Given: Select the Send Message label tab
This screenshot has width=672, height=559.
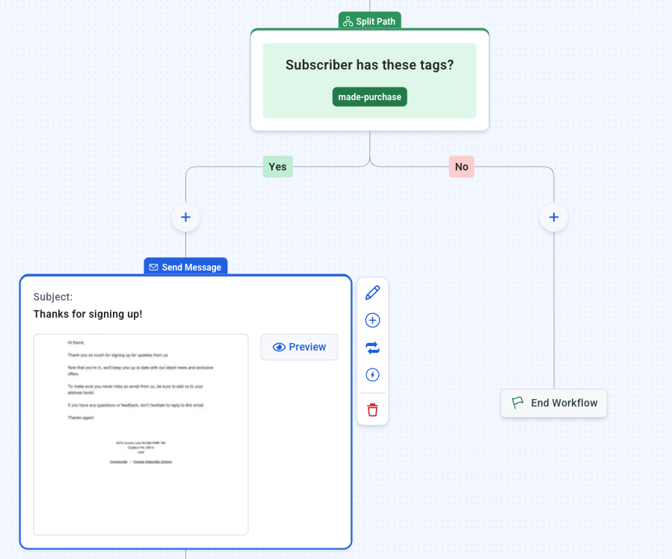Looking at the screenshot, I should click(185, 267).
